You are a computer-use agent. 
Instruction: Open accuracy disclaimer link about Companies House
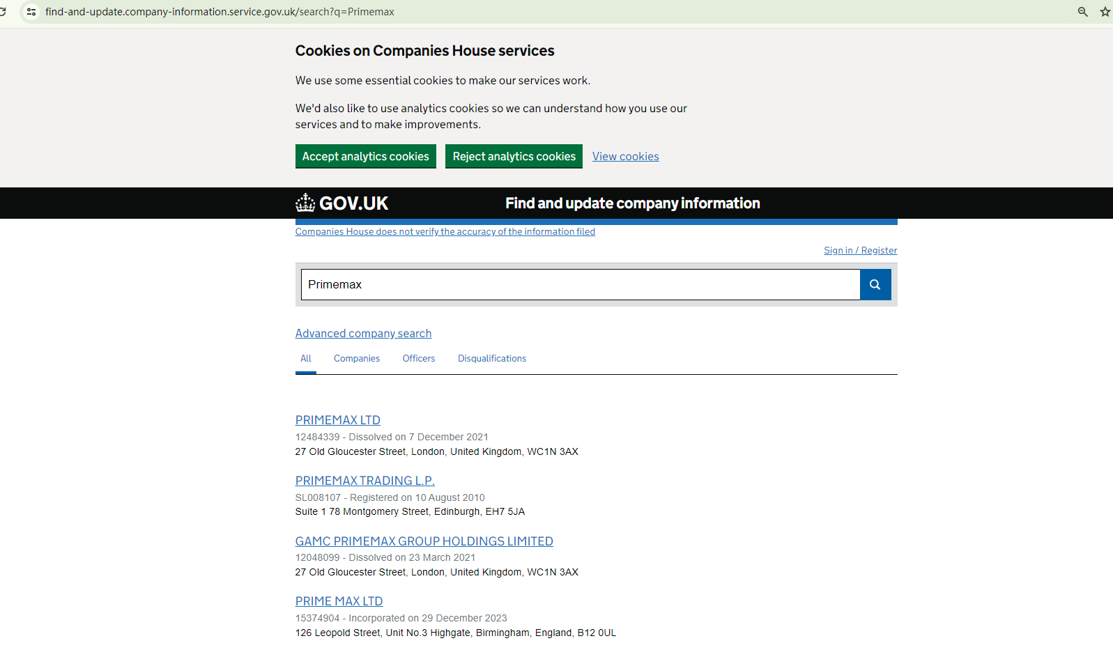445,232
